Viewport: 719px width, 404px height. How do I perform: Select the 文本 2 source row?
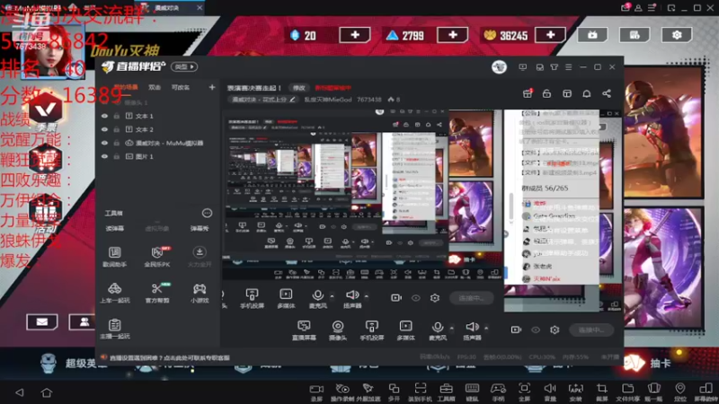pos(158,129)
